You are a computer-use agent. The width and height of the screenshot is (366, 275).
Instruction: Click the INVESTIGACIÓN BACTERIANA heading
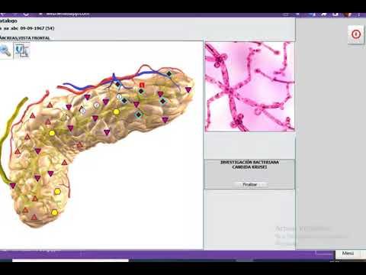249,162
